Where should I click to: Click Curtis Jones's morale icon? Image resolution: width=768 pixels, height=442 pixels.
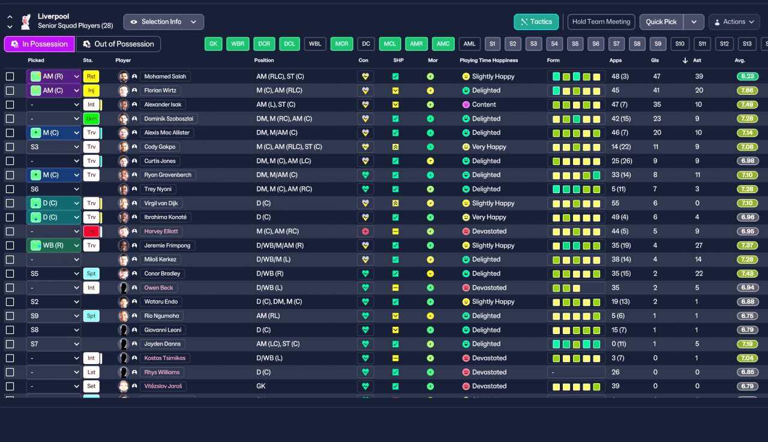point(430,161)
